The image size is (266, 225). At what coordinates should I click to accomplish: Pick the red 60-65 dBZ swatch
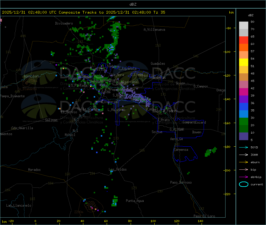tap(244, 40)
